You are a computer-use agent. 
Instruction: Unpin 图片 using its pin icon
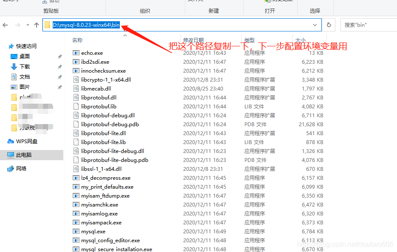point(60,87)
